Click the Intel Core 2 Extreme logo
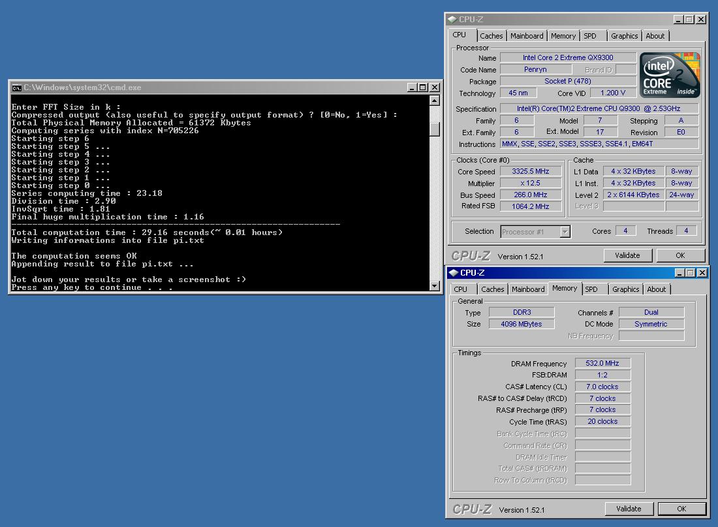Screen dimensions: 718x527 [670, 74]
